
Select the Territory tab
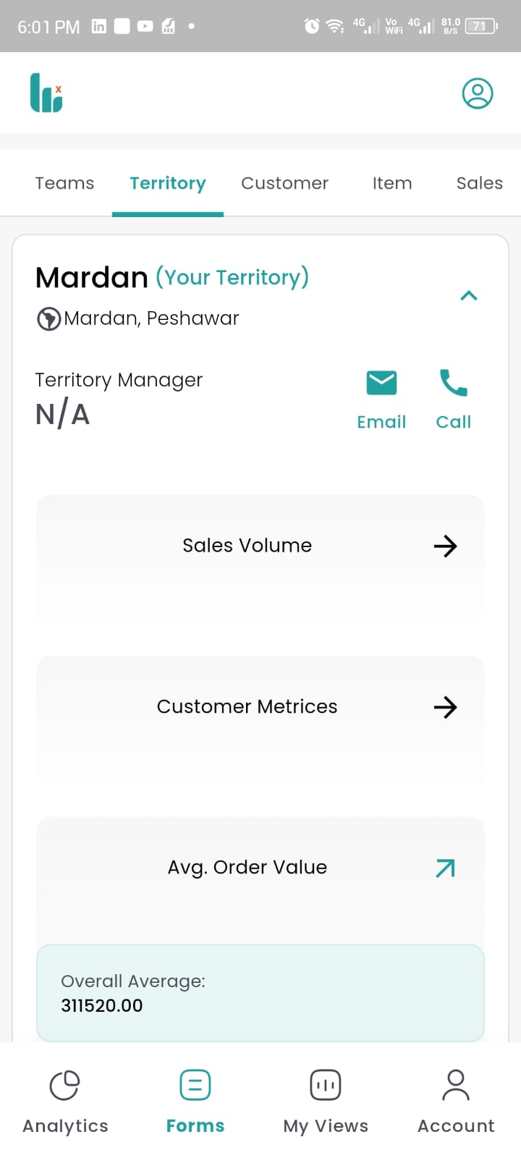pos(168,183)
